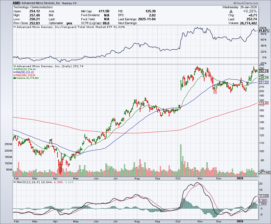The height and width of the screenshot is (224, 271).
Task: Select the Open value 254.12
Action: 34,11
